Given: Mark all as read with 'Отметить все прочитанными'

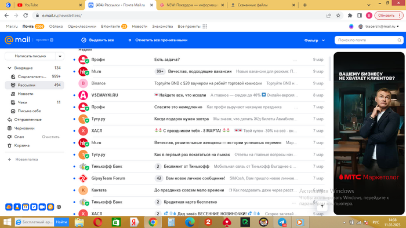Looking at the screenshot, I should point(158,40).
